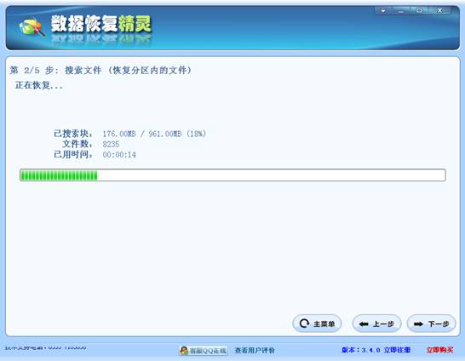Minimize the 数据恢复精灵 window
The width and height of the screenshot is (465, 361).
[401, 11]
